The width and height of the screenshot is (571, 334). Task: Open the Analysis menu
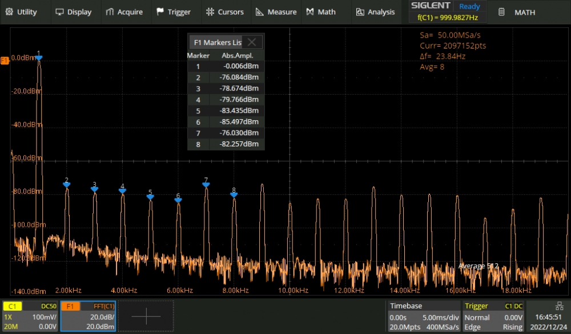tap(375, 12)
